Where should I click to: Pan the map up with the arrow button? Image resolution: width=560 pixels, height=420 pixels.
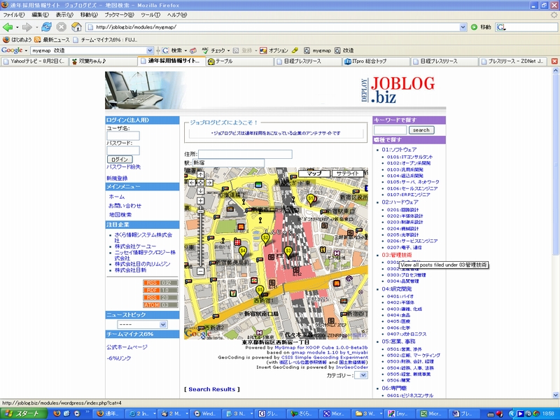200,173
